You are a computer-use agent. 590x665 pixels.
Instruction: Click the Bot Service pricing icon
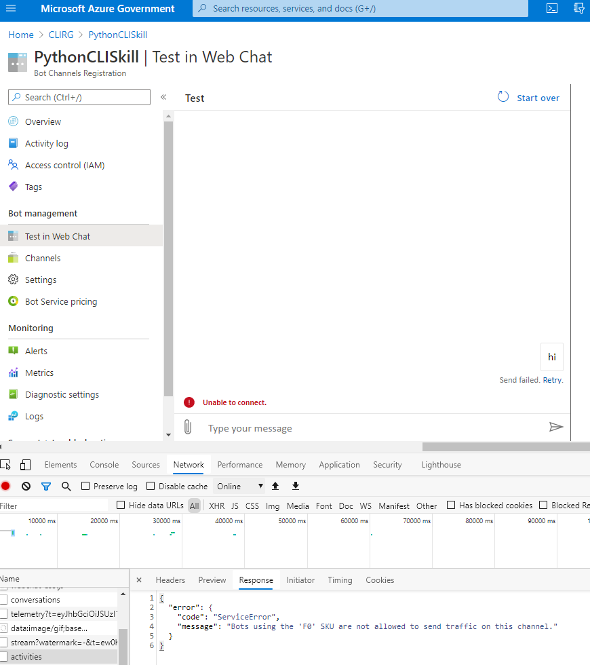(x=14, y=301)
